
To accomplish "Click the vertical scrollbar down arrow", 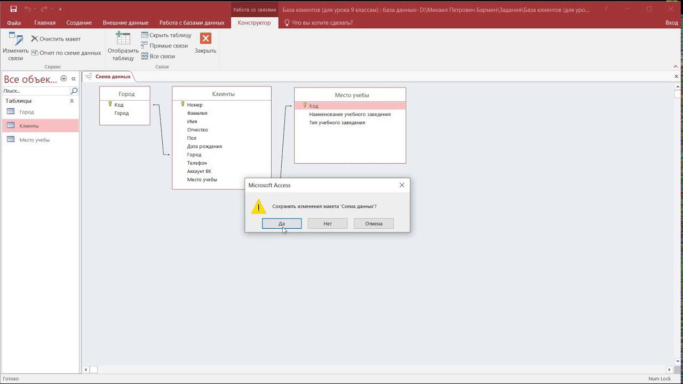I will tap(678, 363).
